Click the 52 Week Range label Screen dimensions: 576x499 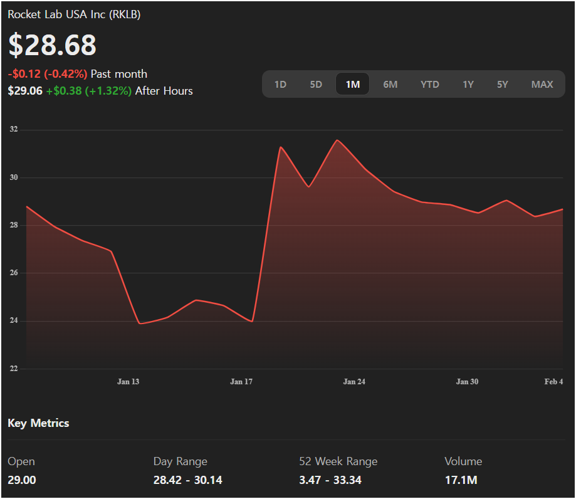click(338, 461)
